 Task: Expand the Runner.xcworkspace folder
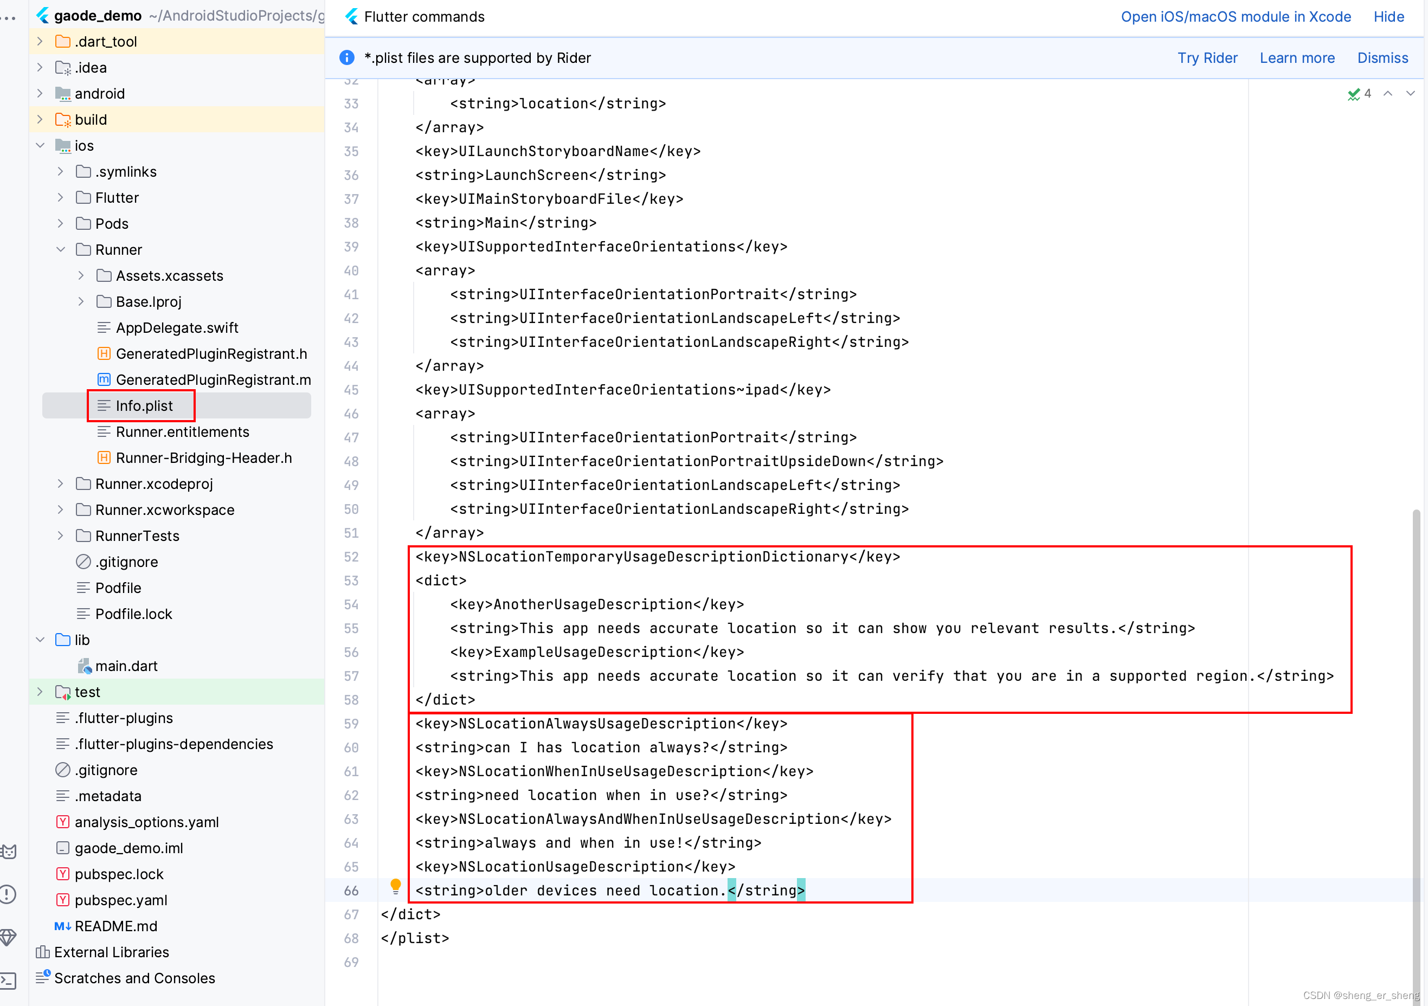point(60,510)
